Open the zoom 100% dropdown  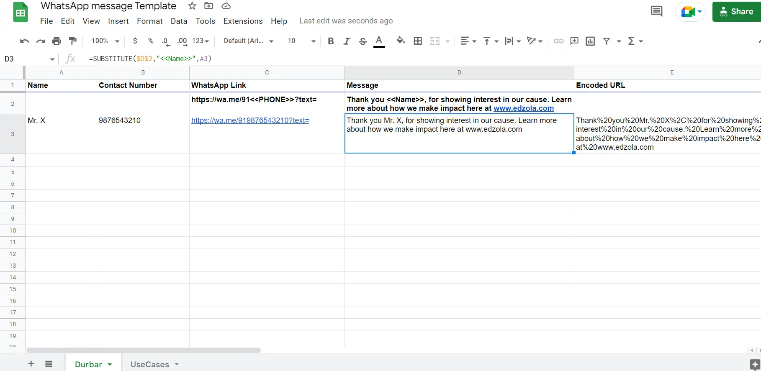click(105, 41)
